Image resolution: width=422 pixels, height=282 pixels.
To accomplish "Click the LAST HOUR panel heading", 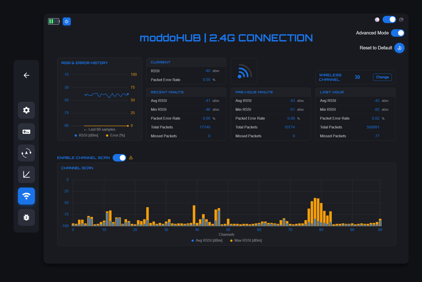I will click(x=332, y=92).
